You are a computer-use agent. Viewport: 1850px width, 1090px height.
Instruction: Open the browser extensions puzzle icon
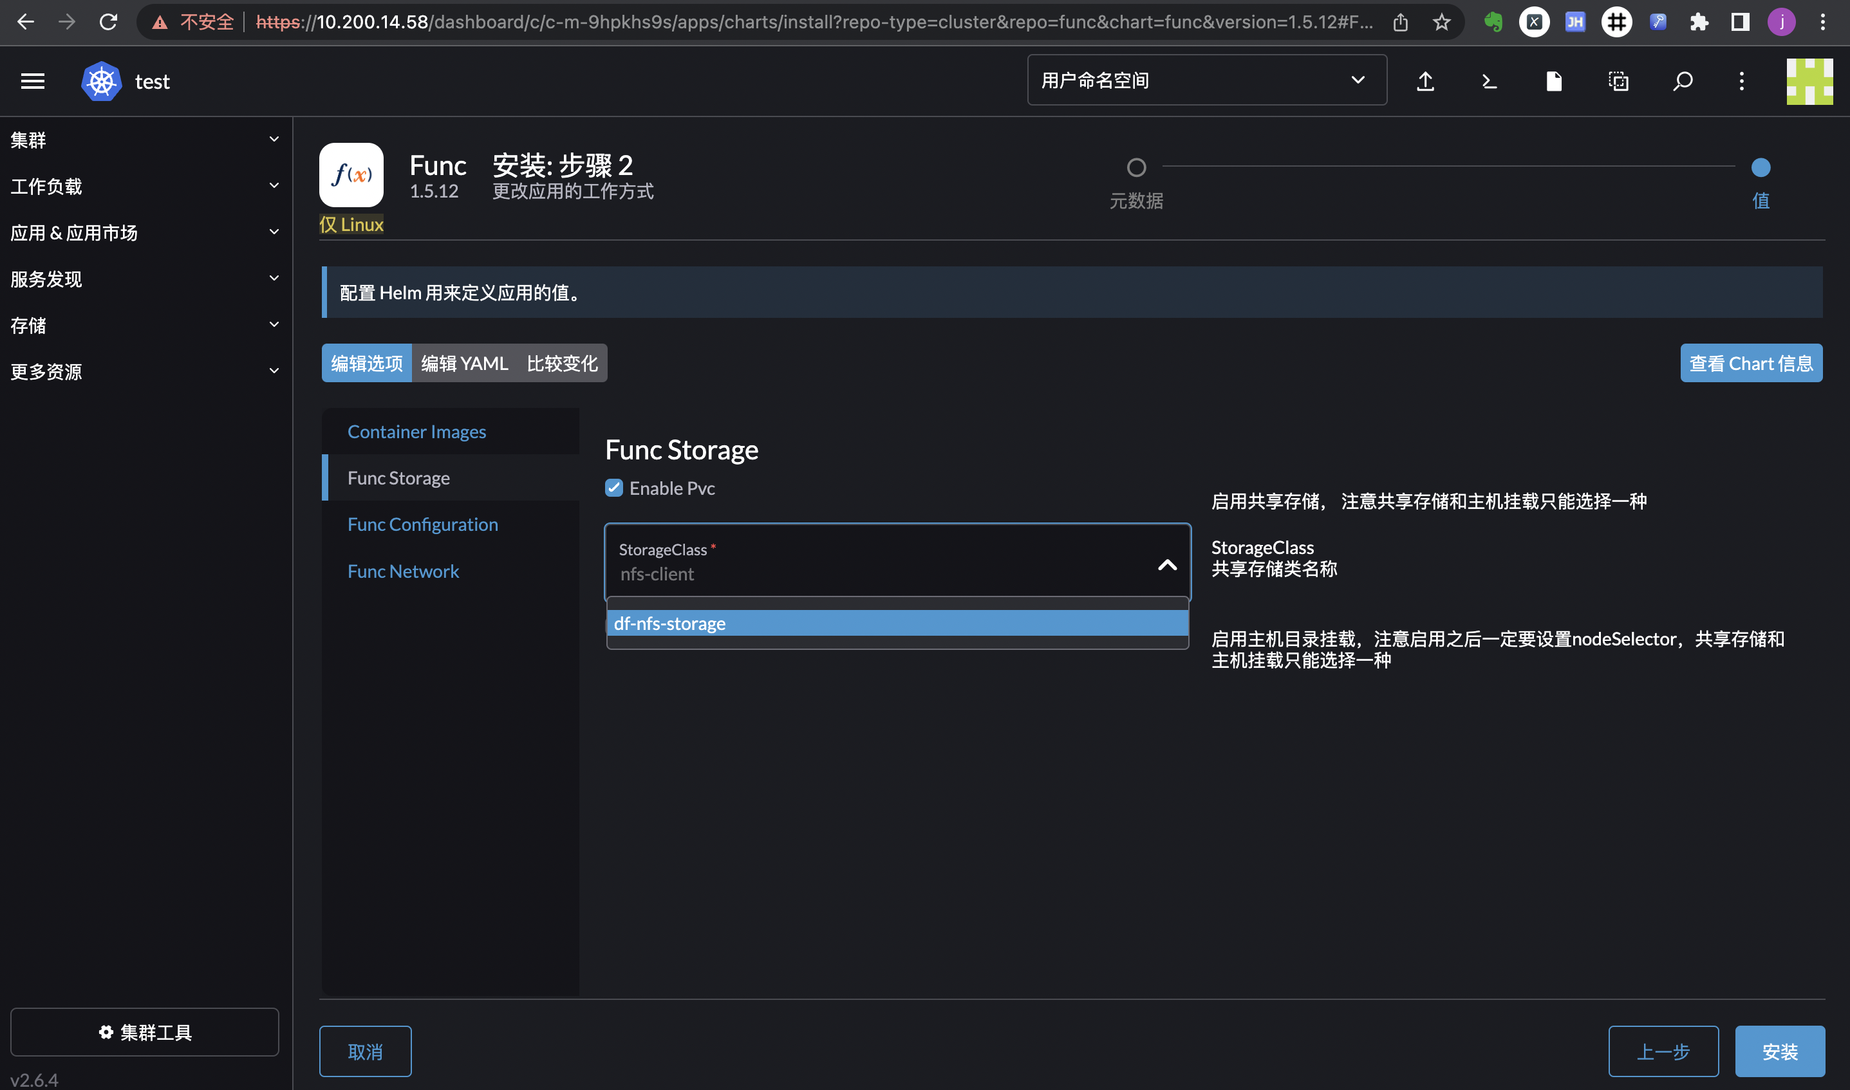click(x=1699, y=22)
